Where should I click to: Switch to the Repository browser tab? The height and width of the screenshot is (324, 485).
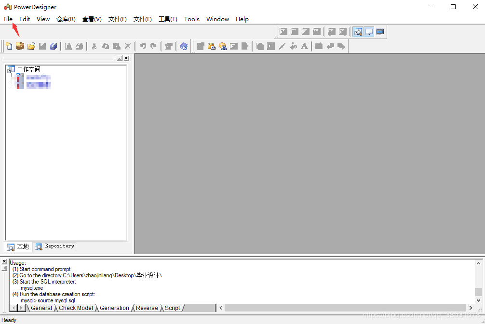pos(54,246)
